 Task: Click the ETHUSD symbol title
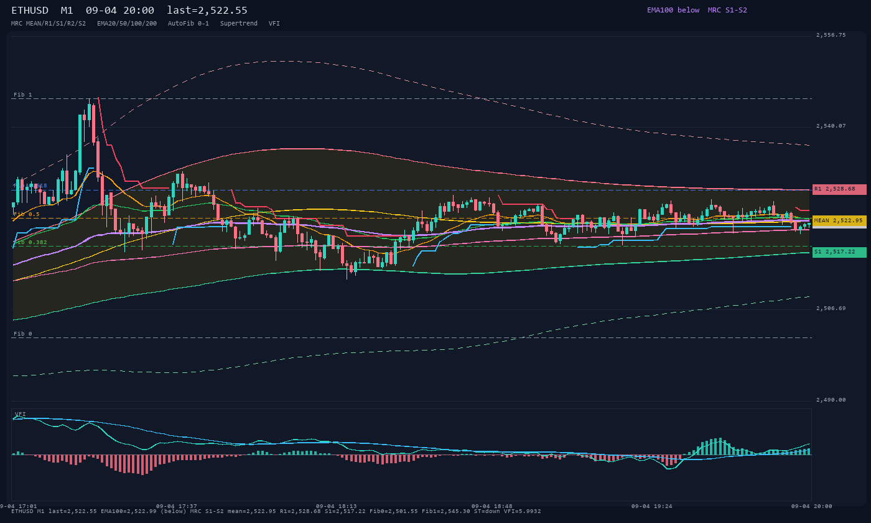[x=30, y=11]
